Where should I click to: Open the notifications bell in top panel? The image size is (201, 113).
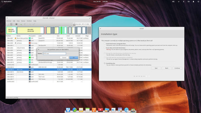click(x=193, y=2)
